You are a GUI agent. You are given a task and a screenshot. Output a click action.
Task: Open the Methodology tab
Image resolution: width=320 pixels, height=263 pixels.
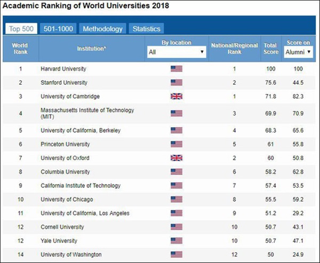tap(102, 29)
